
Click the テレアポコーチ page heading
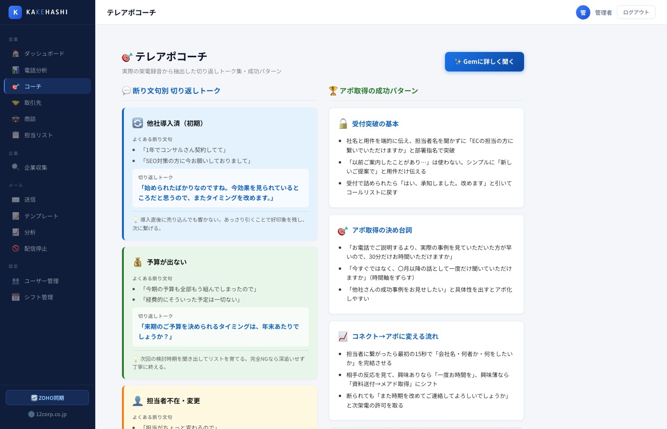164,56
